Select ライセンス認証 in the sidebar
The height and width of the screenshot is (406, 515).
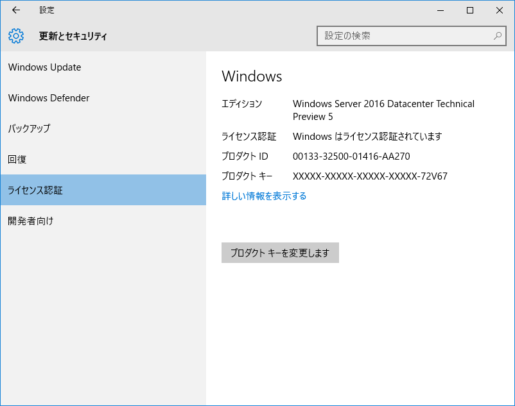tap(103, 190)
